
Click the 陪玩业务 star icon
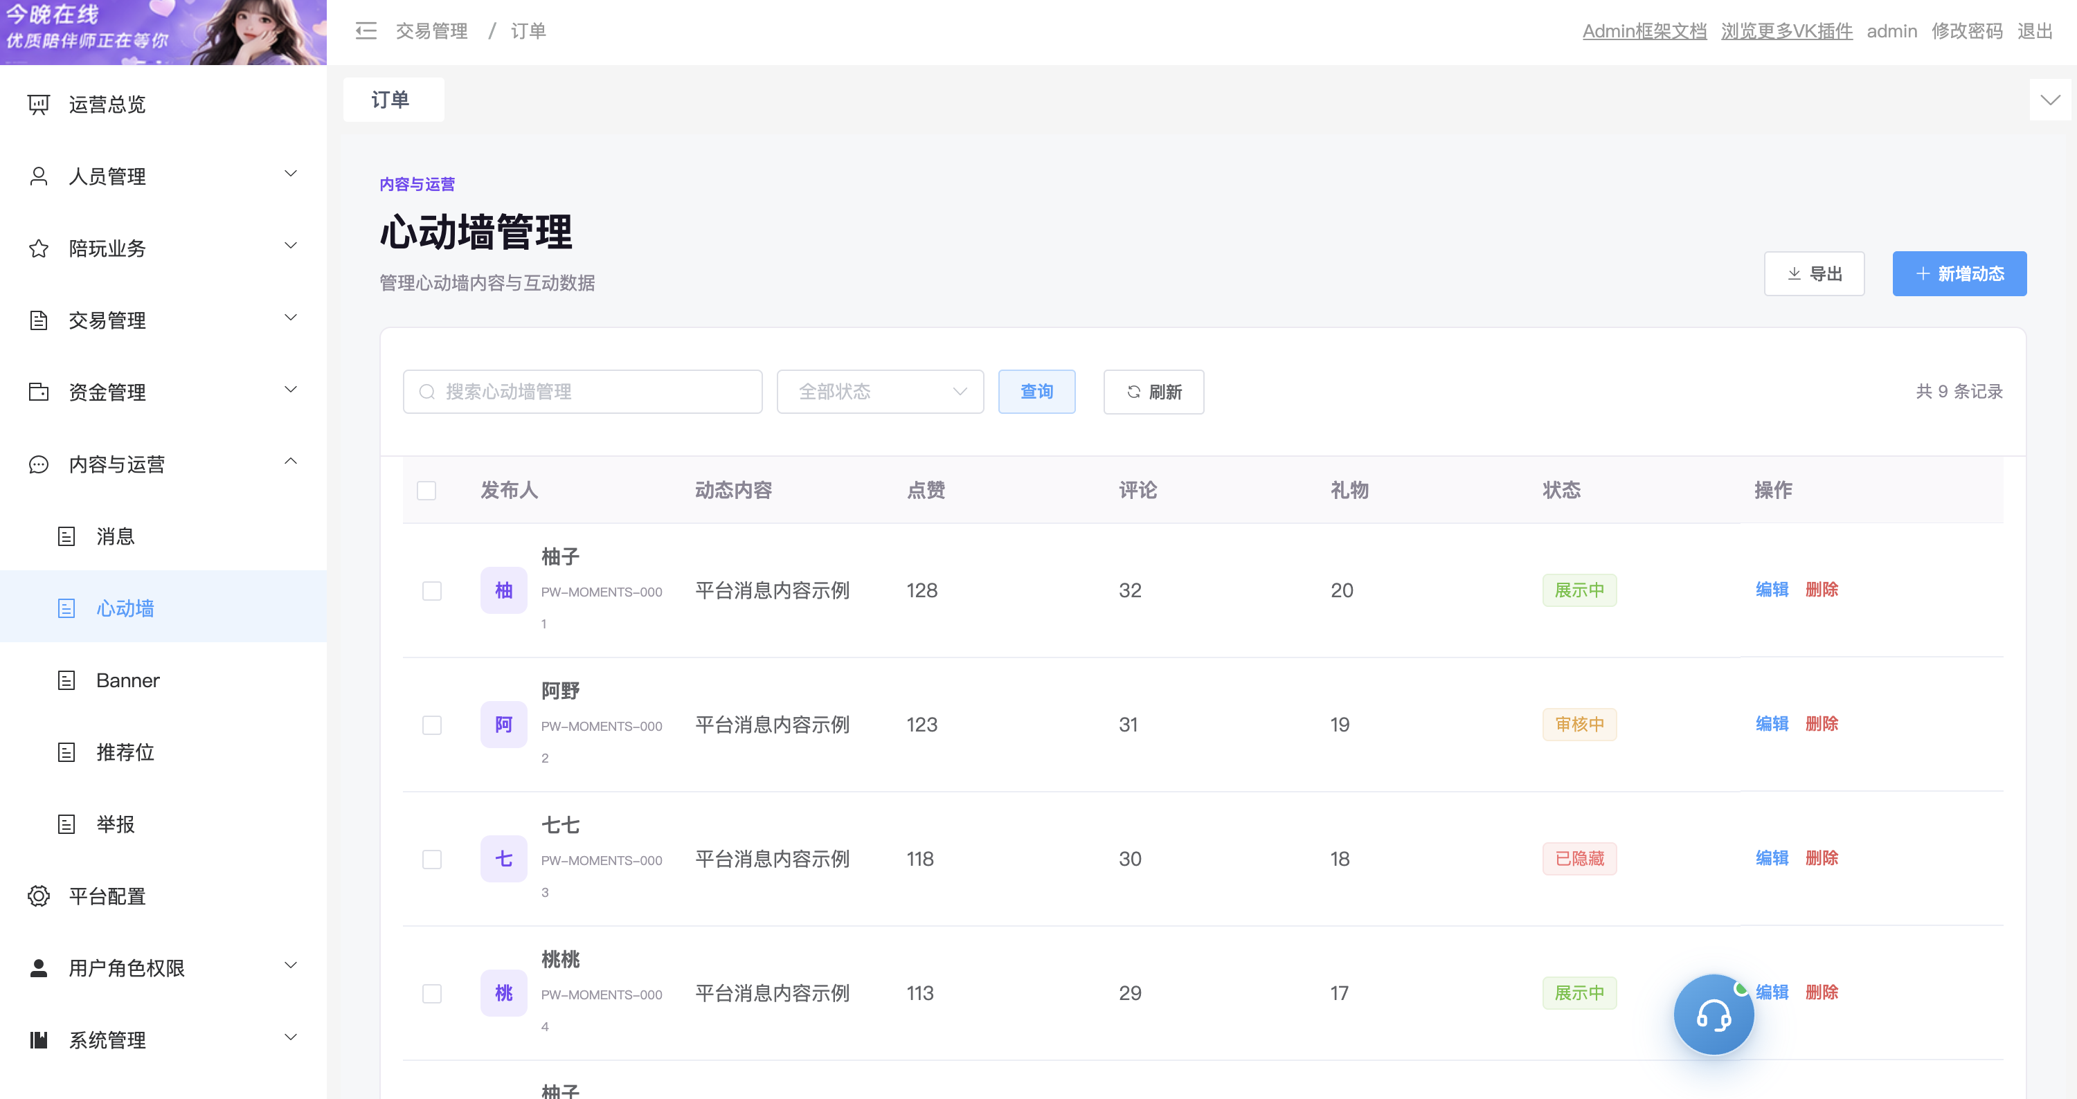click(39, 248)
